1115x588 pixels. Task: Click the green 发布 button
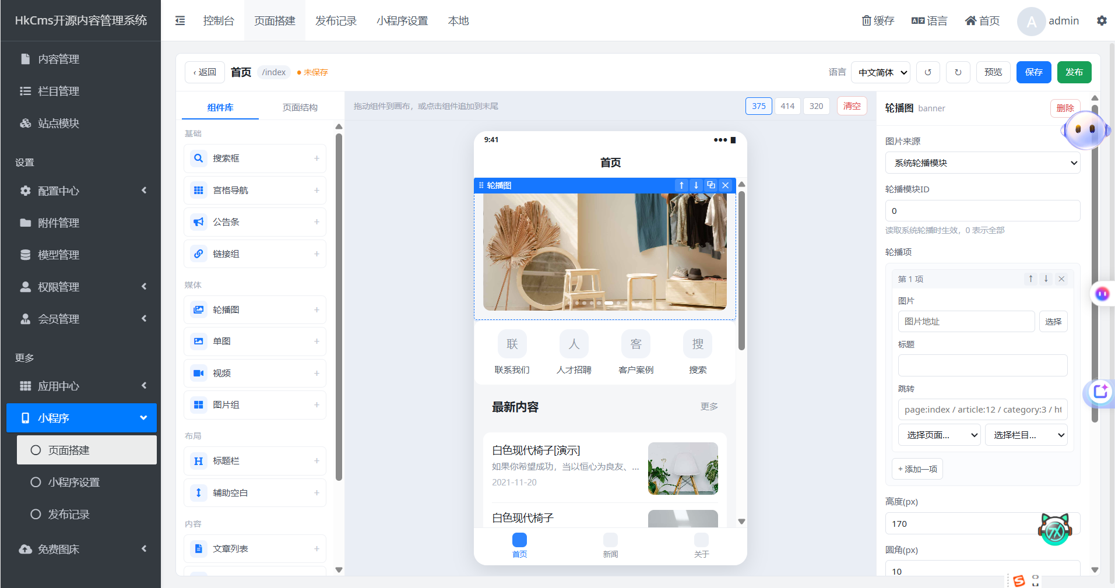click(x=1074, y=72)
